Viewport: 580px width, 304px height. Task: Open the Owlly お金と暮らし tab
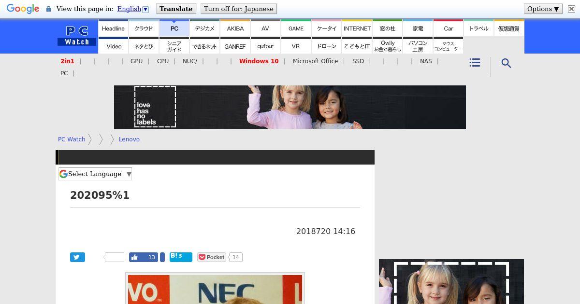(388, 46)
